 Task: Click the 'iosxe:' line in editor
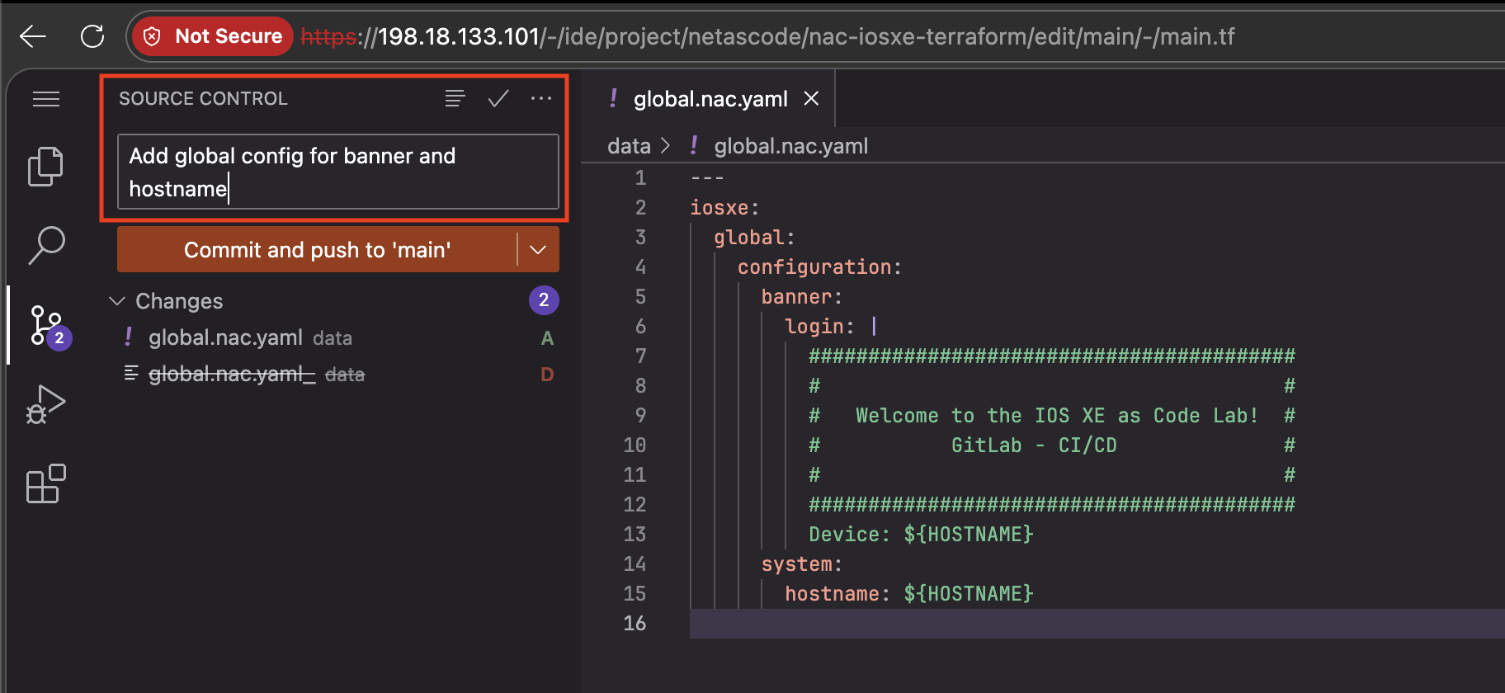point(724,208)
